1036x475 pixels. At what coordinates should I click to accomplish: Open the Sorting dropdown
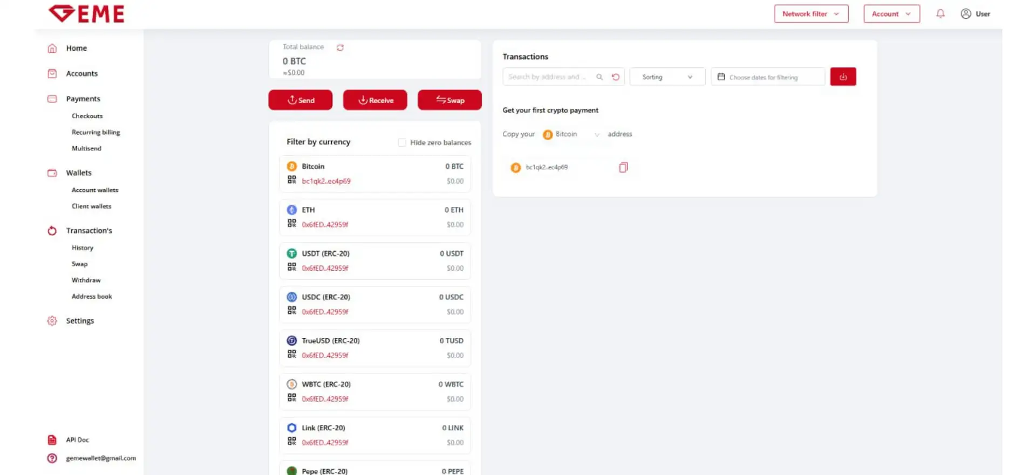pyautogui.click(x=667, y=77)
